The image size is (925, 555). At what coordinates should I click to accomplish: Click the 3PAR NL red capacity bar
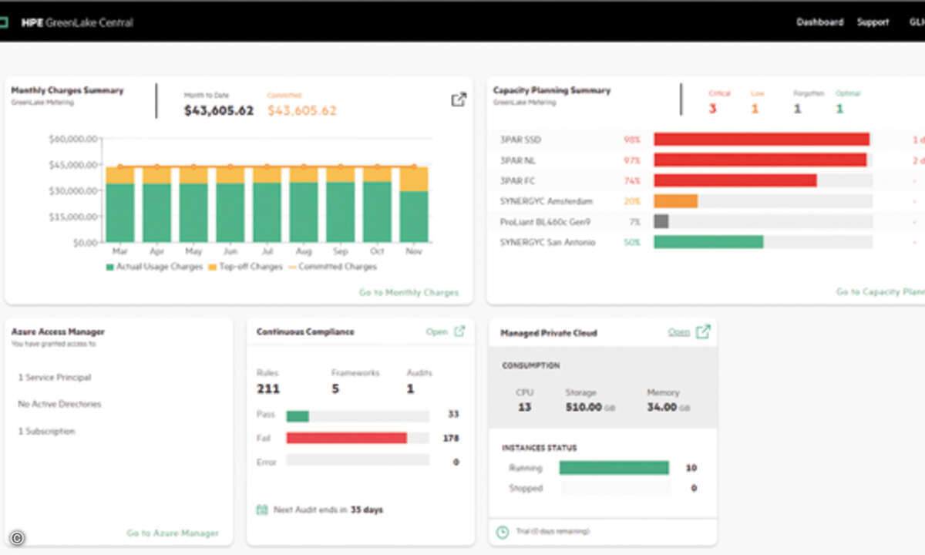coord(760,160)
